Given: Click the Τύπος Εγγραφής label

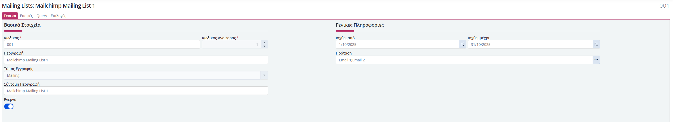Looking at the screenshot, I should point(18,69).
